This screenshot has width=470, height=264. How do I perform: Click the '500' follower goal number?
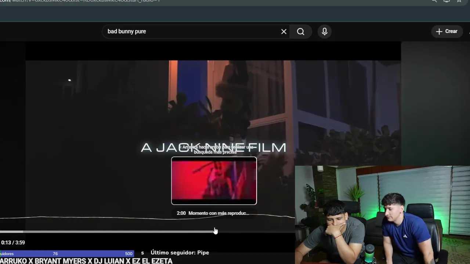coord(129,254)
